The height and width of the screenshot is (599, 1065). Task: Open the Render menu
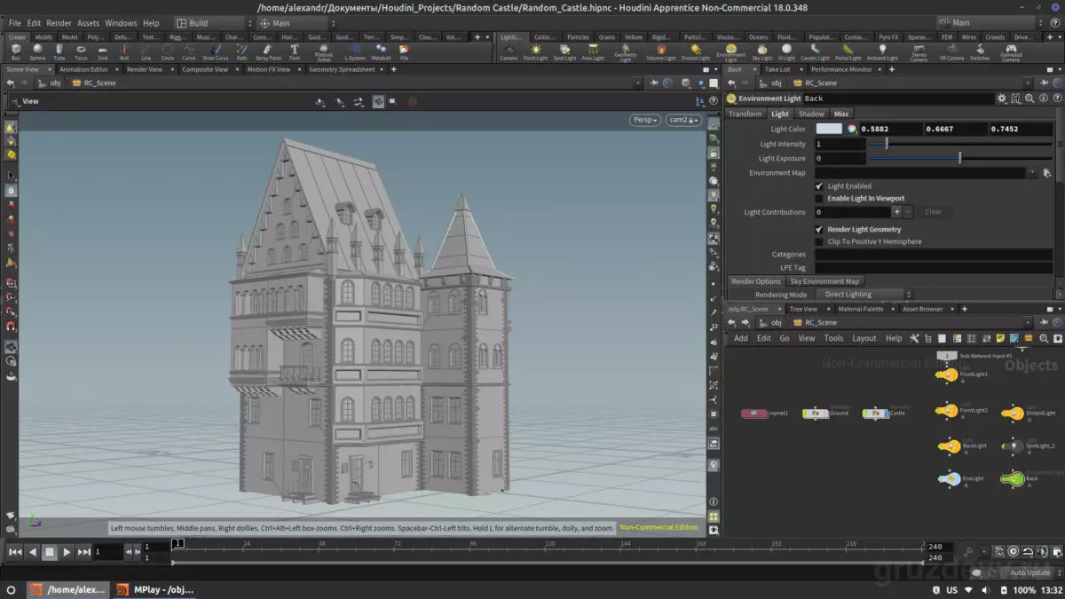[59, 23]
